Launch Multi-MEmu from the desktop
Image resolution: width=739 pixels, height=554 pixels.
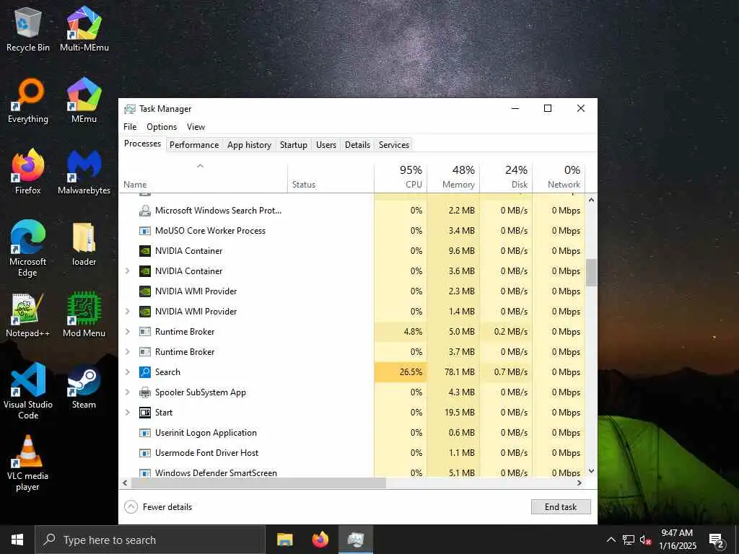pyautogui.click(x=84, y=30)
